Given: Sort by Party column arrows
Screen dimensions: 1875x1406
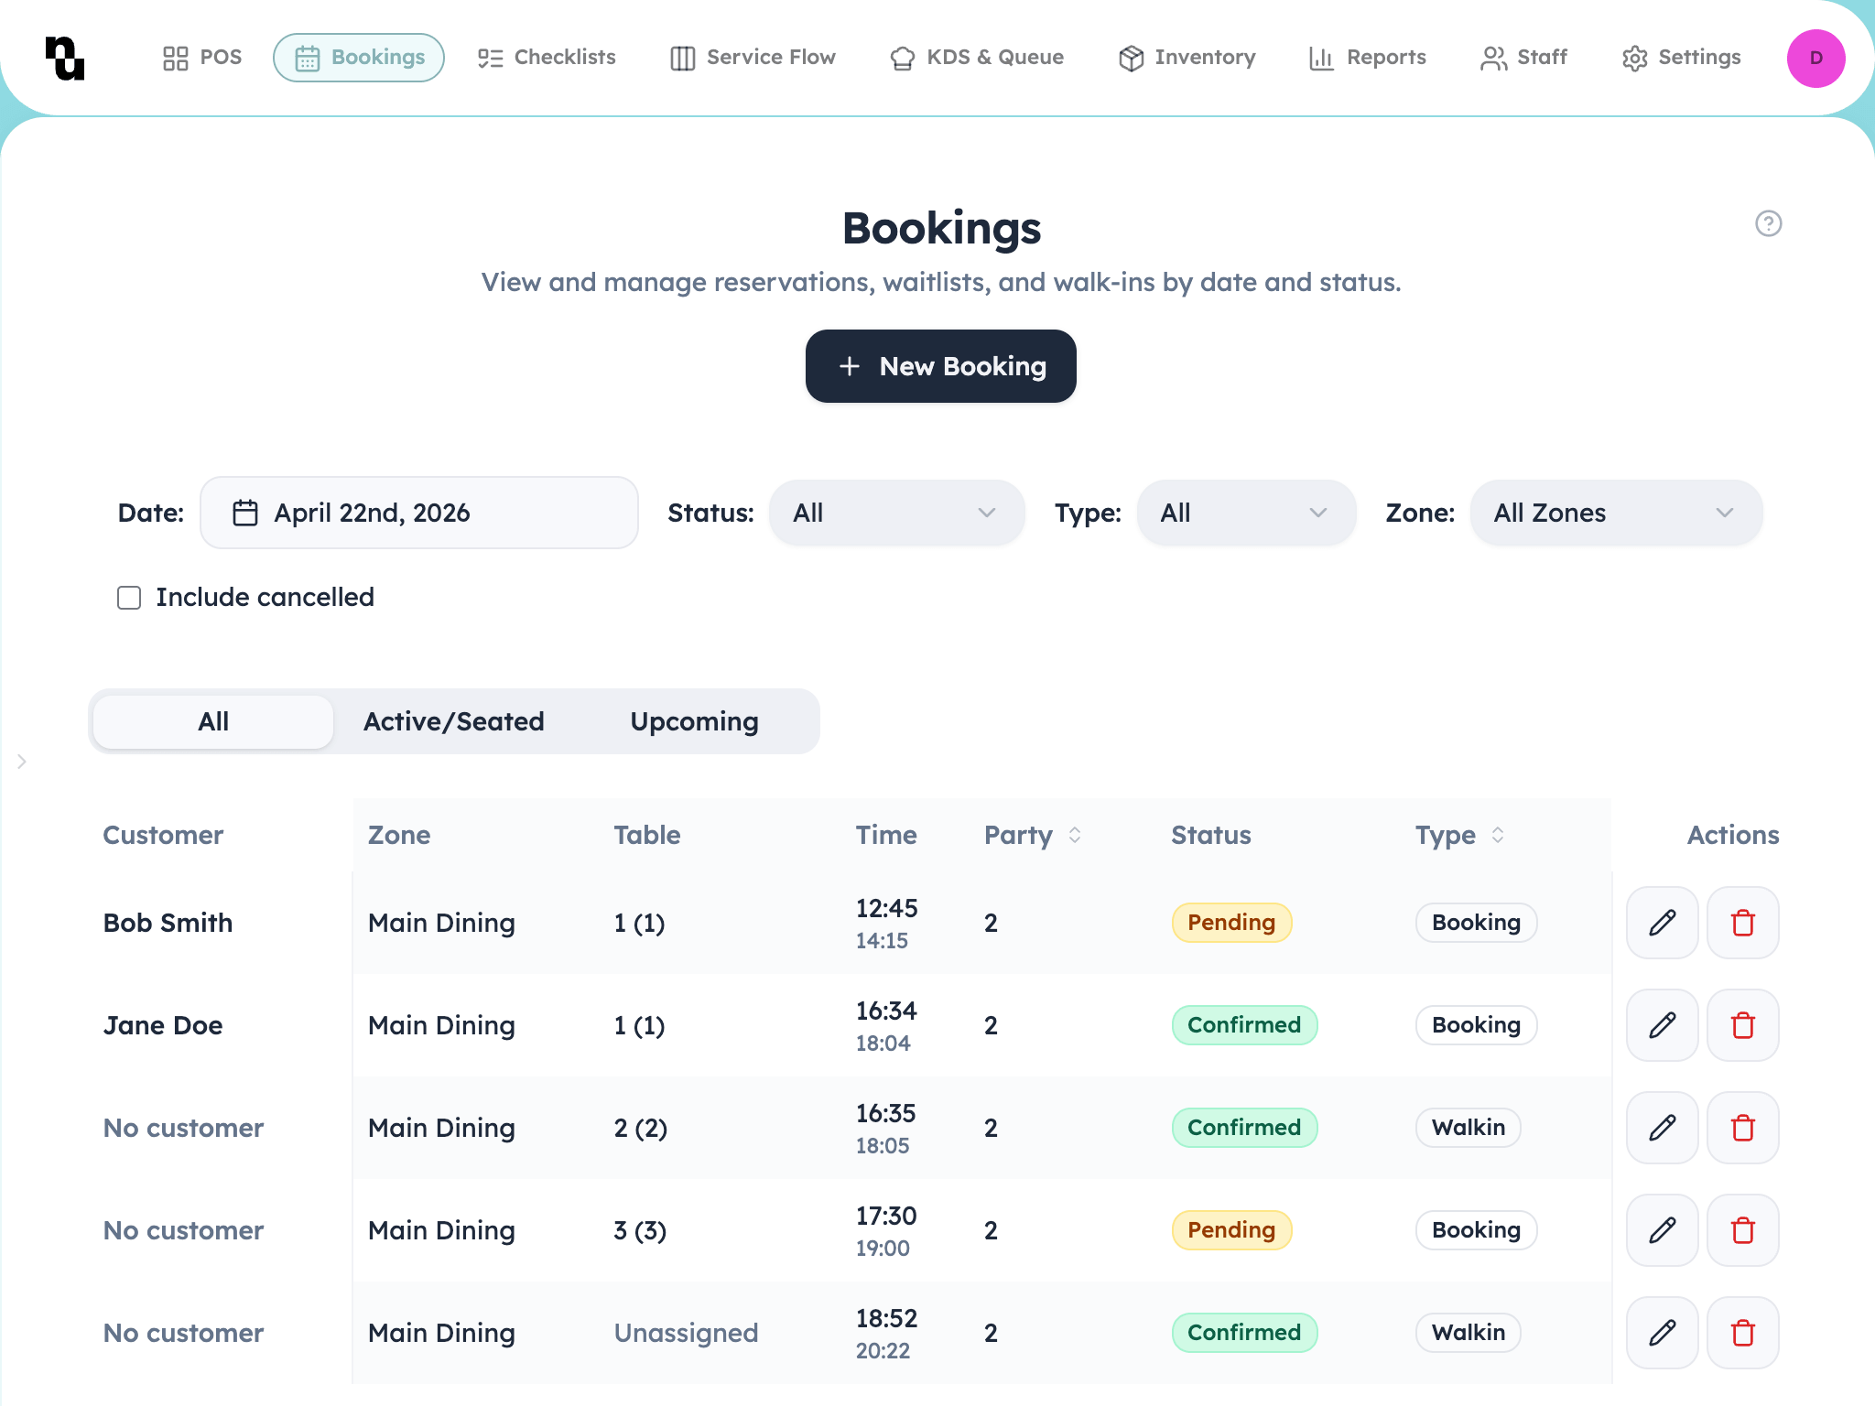Looking at the screenshot, I should click(x=1075, y=835).
